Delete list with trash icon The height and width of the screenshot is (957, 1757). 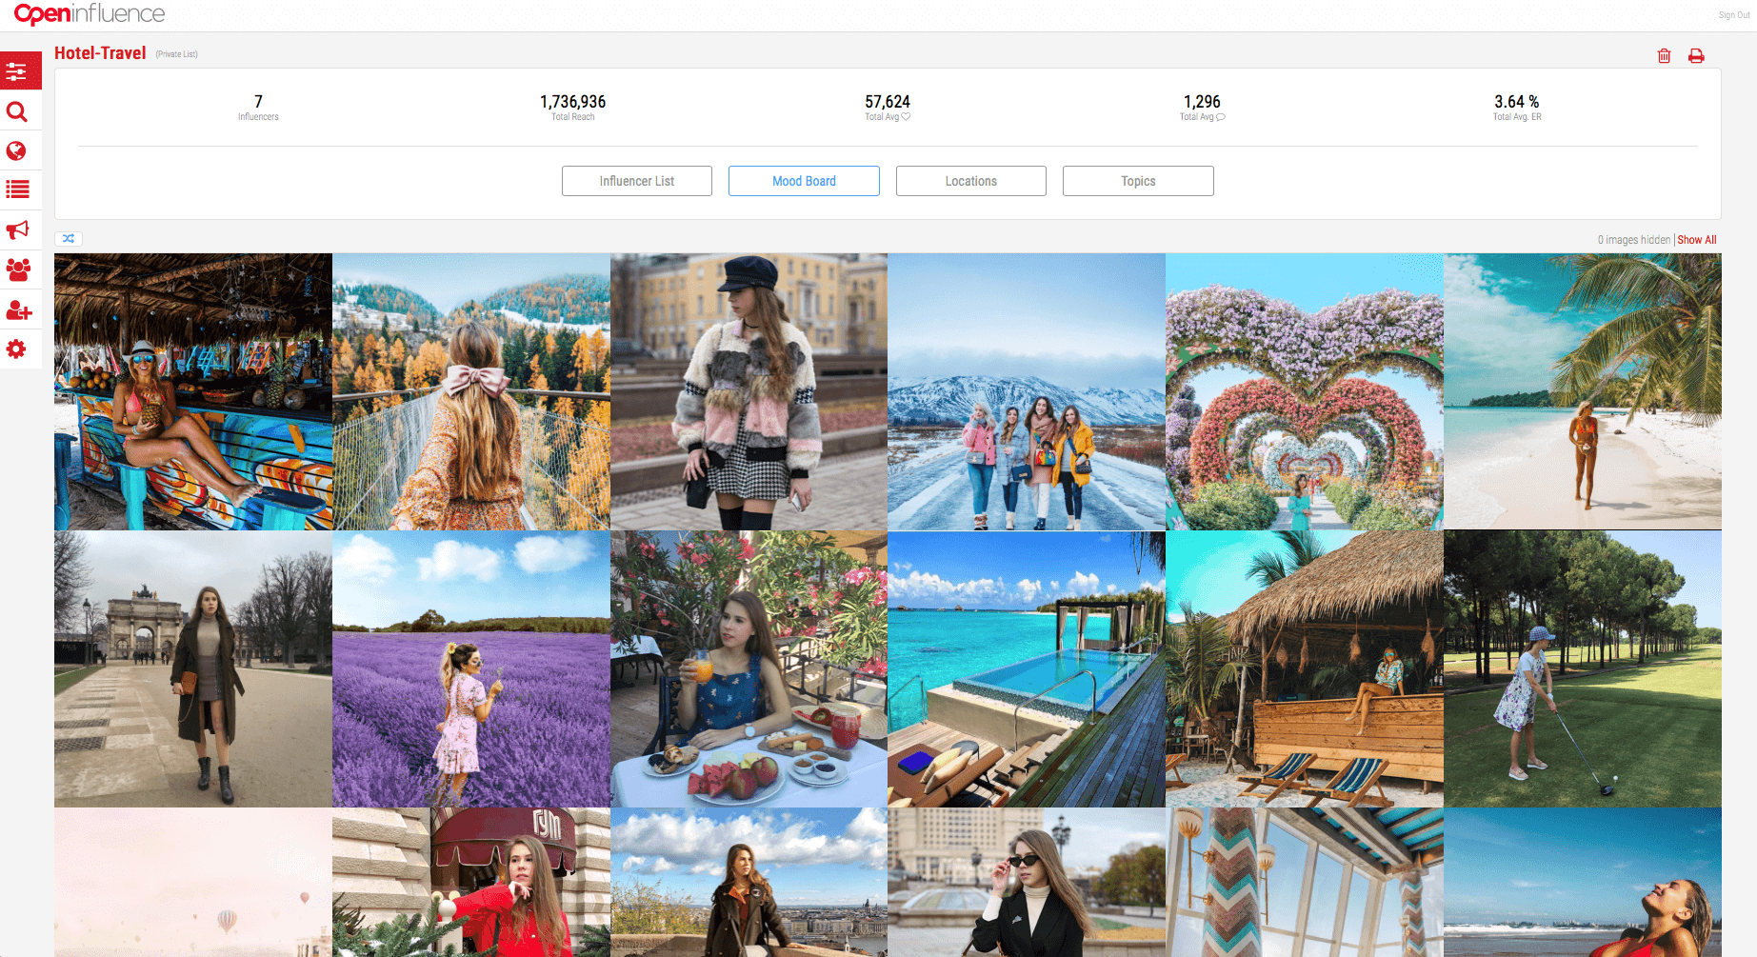point(1664,56)
